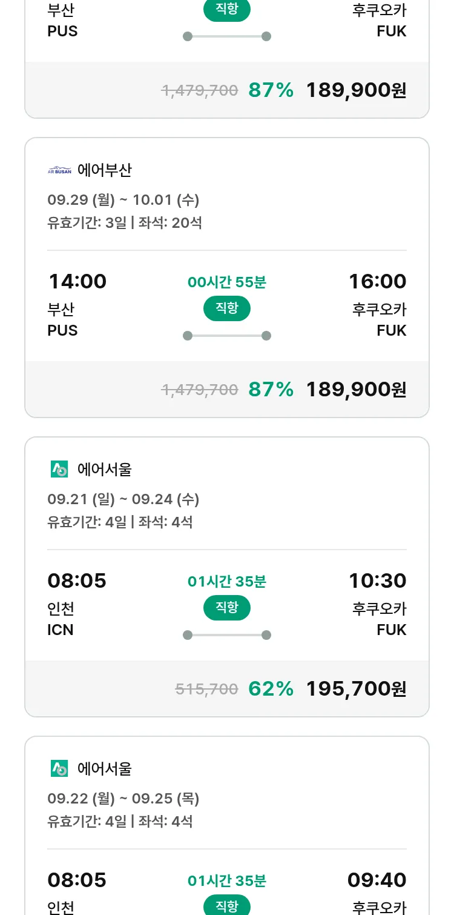Select the 189,900원 fare for 09.29 Air Busan
Screen dimensions: 454x915
[356, 390]
